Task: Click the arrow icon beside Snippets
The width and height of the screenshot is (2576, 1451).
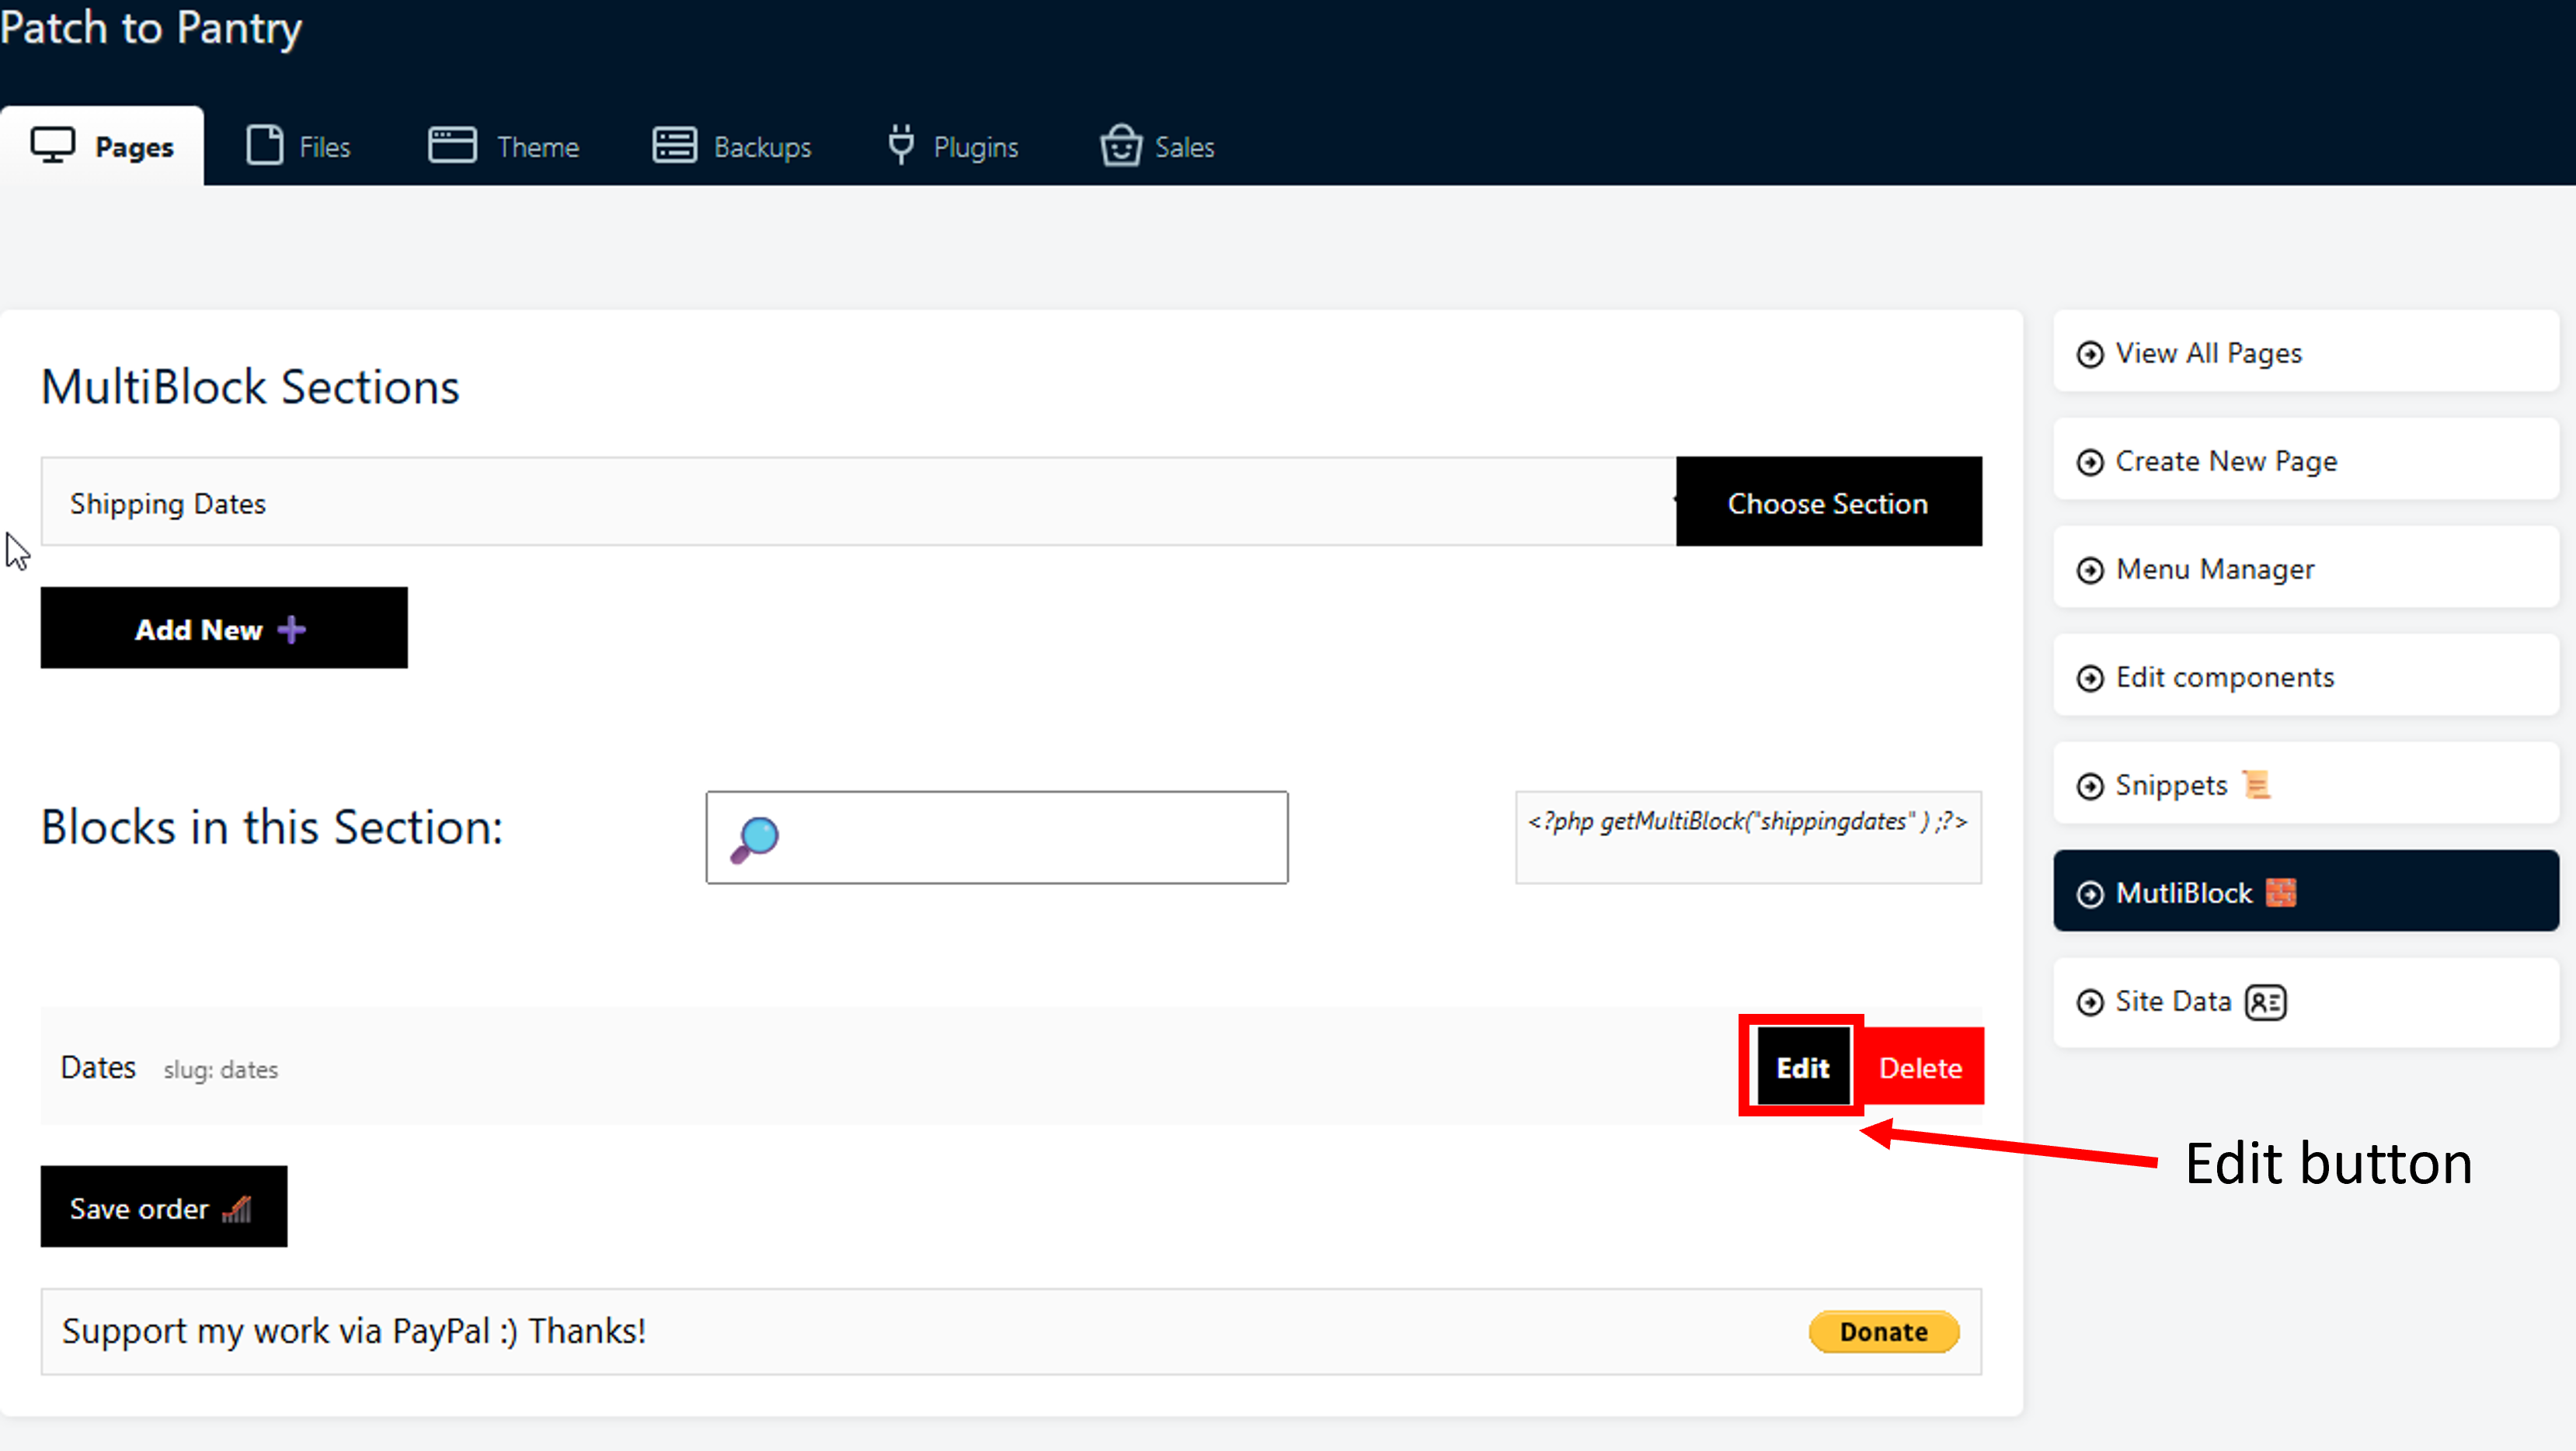Action: pos(2089,786)
